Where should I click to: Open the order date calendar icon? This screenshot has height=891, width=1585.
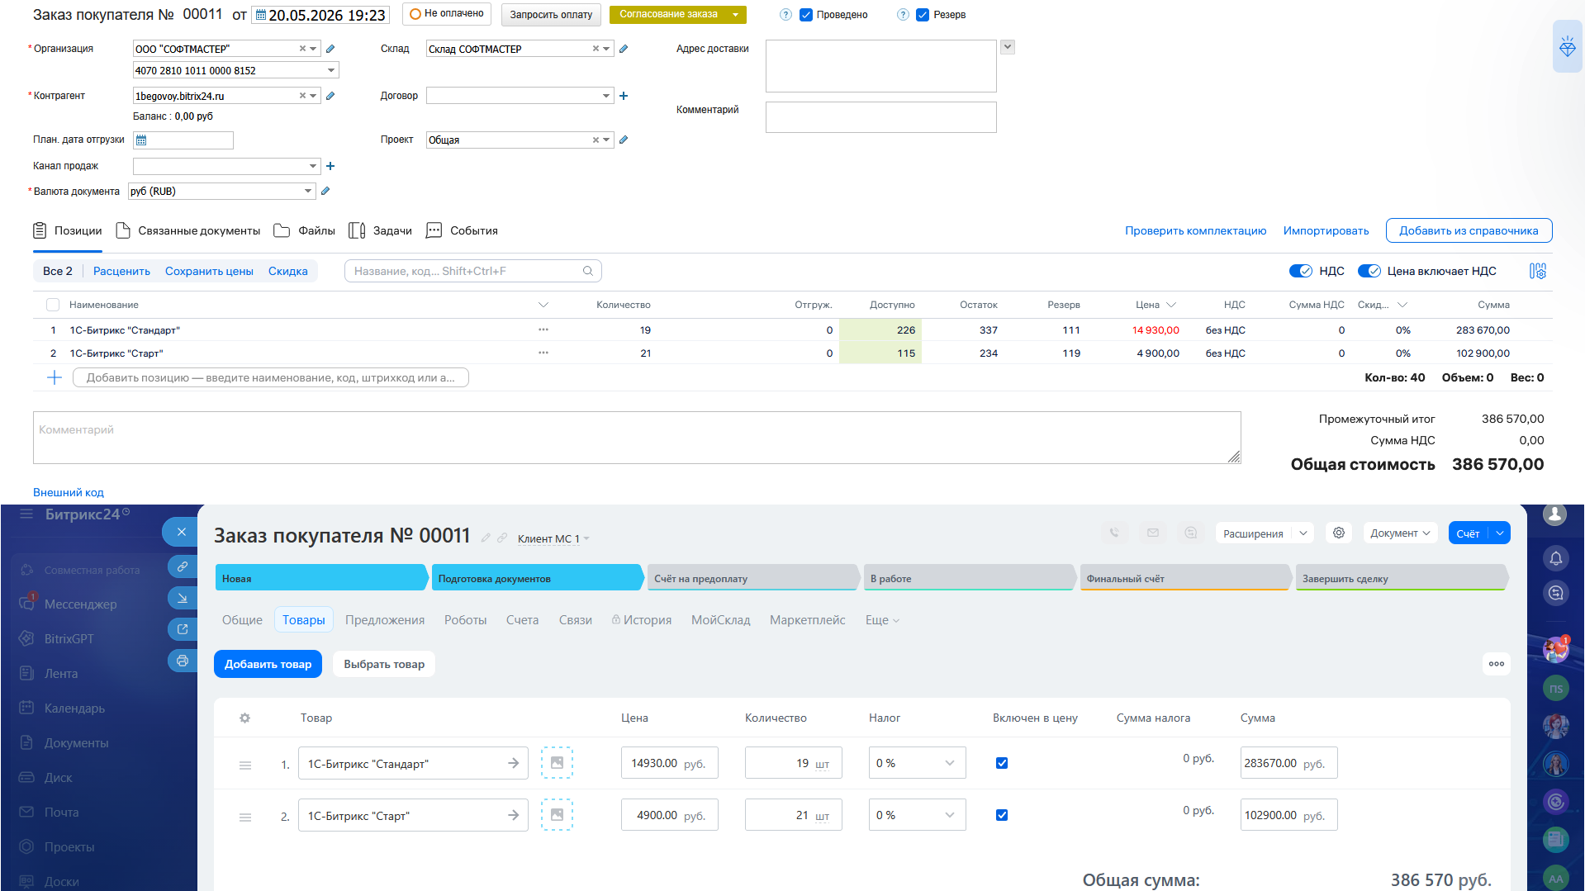click(x=260, y=15)
